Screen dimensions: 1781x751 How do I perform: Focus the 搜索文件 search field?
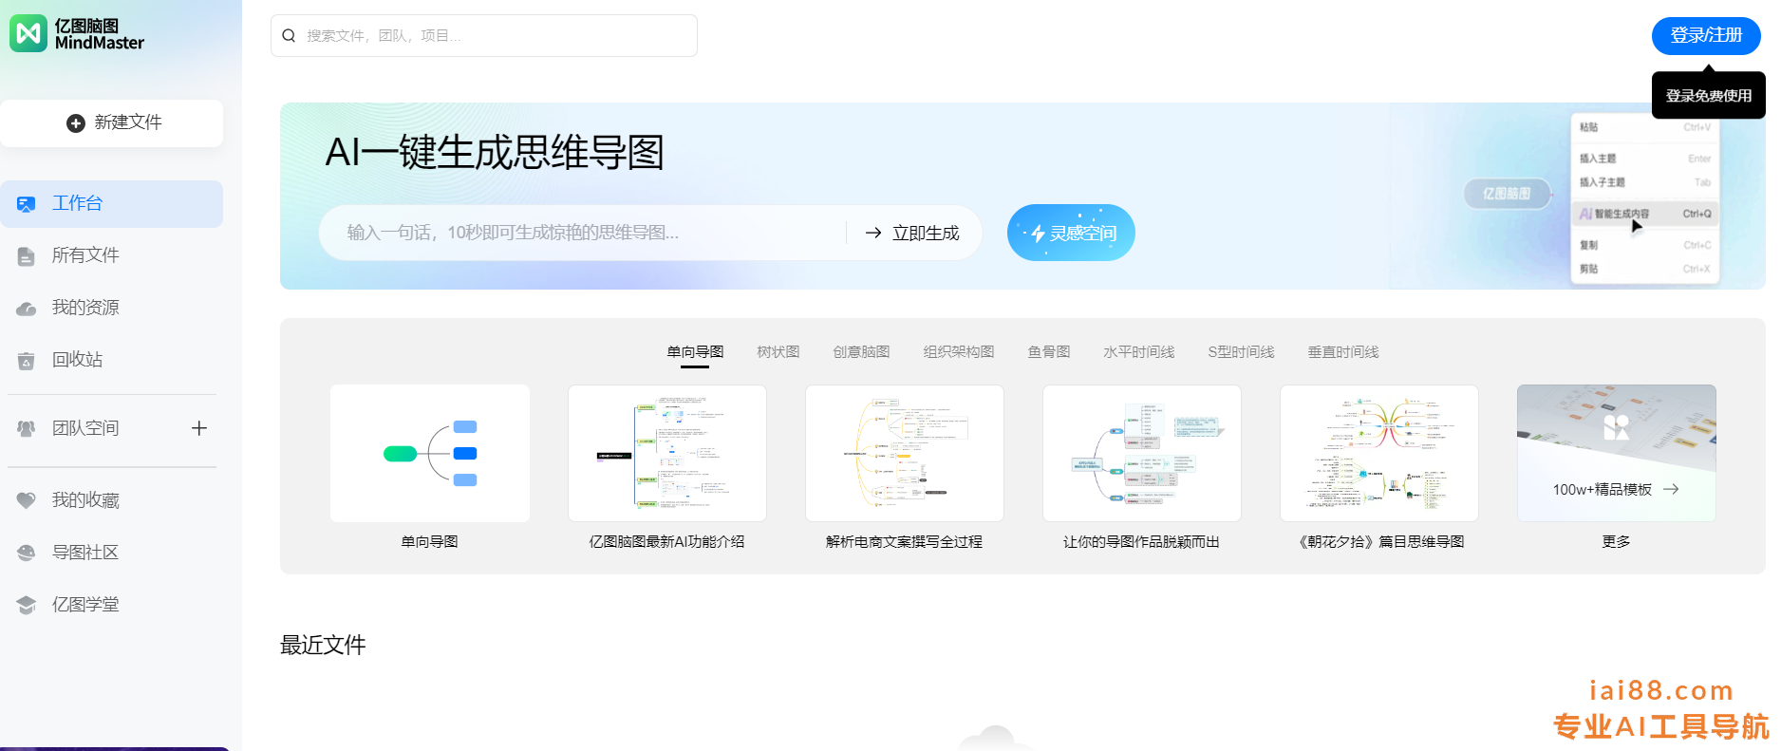coord(484,36)
